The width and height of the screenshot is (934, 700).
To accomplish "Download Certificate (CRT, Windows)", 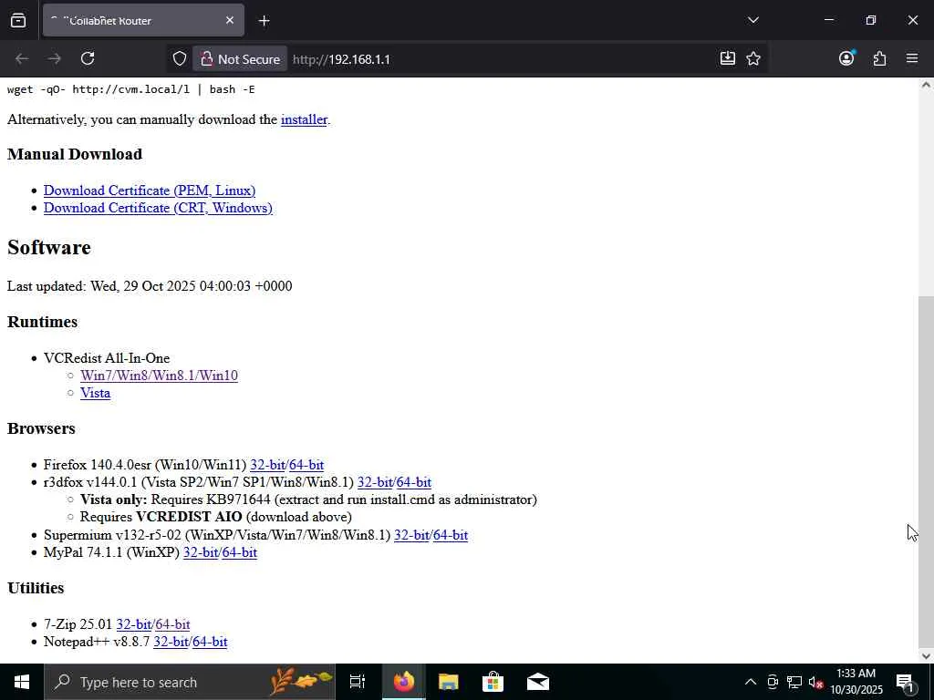I will coord(158,208).
